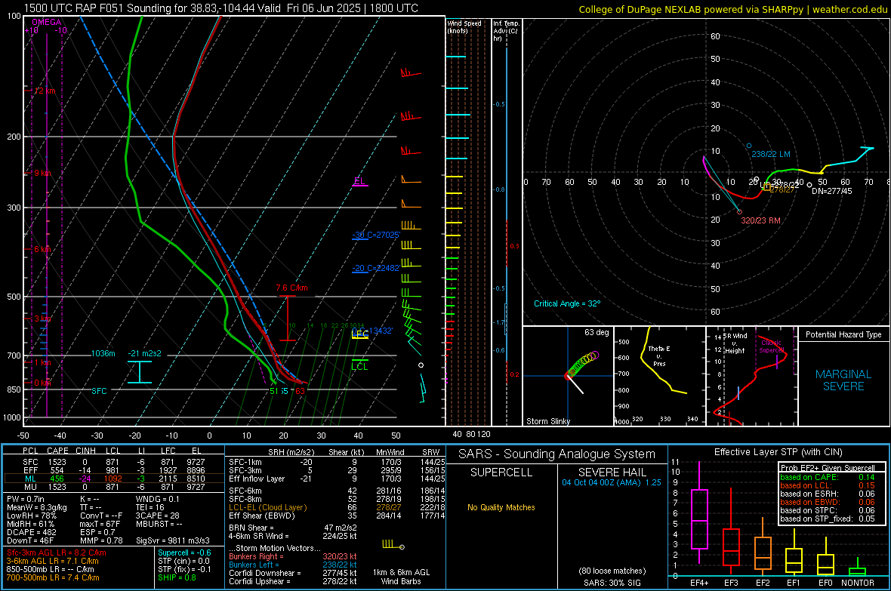Screen dimensions: 891x591
Task: Click the 'SigSvr = 9811 m3/s3' value
Action: click(x=173, y=540)
